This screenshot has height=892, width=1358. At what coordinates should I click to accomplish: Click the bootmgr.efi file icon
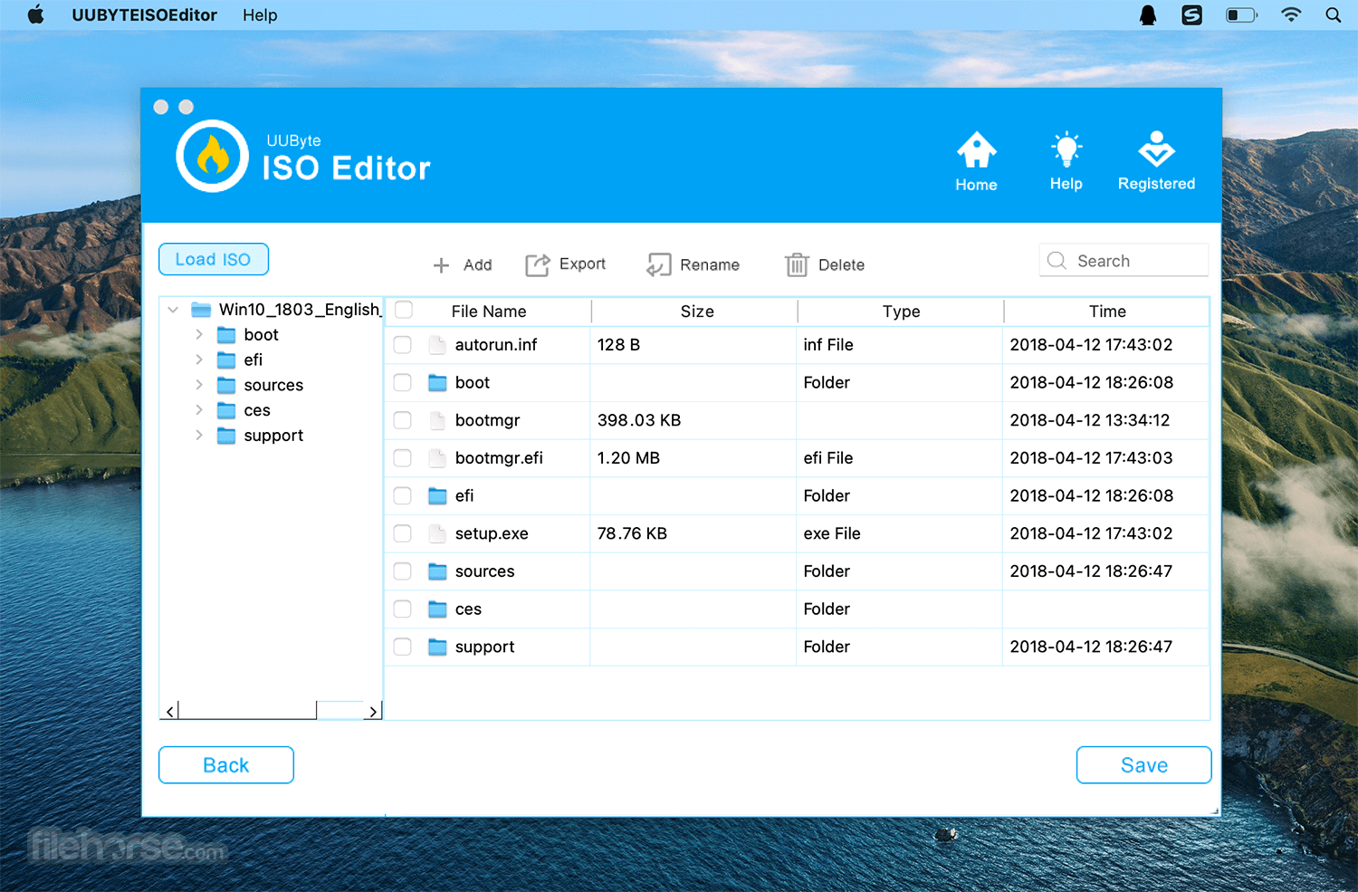437,458
